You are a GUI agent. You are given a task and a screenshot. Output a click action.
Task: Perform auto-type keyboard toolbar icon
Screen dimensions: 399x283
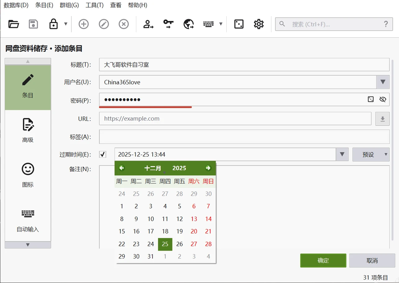click(209, 24)
